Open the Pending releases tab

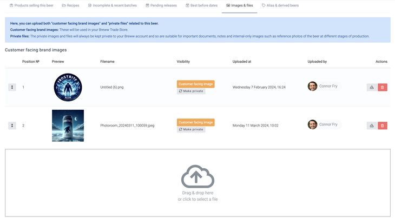[x=161, y=5]
